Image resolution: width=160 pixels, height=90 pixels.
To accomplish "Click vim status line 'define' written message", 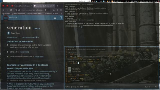I will 77,87.
